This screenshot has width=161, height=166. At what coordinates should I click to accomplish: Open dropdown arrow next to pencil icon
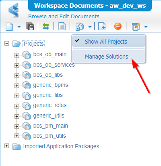(146, 27)
